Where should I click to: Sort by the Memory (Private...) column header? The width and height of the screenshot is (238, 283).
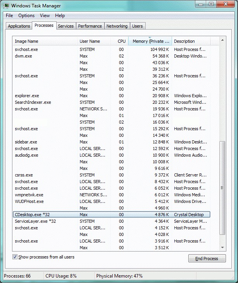[150, 41]
